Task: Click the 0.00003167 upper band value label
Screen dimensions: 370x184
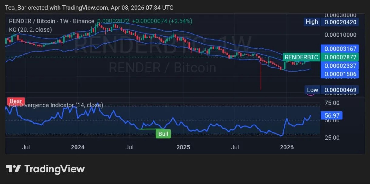Action: (340, 49)
